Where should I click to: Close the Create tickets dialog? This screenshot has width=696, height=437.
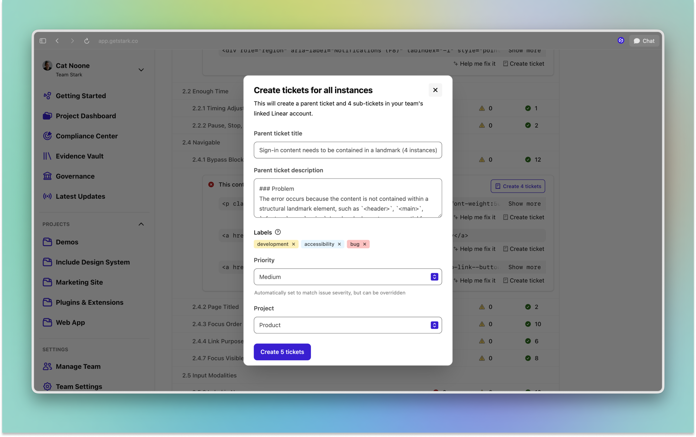pyautogui.click(x=435, y=90)
